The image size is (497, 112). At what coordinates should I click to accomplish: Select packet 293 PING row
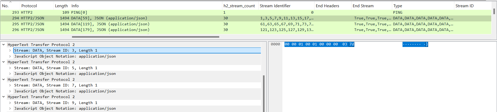[x=104, y=12]
